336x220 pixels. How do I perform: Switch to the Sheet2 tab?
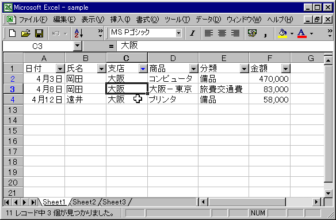(84, 202)
